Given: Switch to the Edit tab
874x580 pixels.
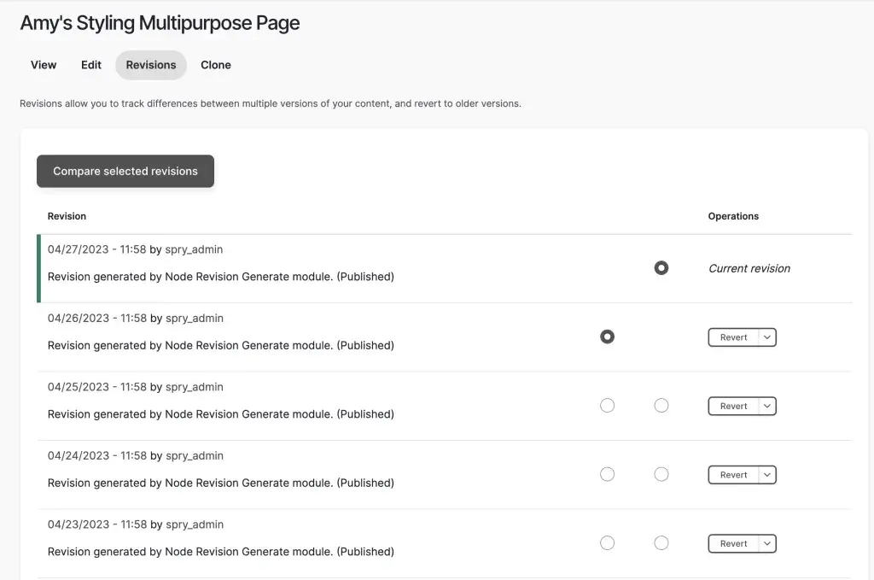Looking at the screenshot, I should tap(91, 65).
